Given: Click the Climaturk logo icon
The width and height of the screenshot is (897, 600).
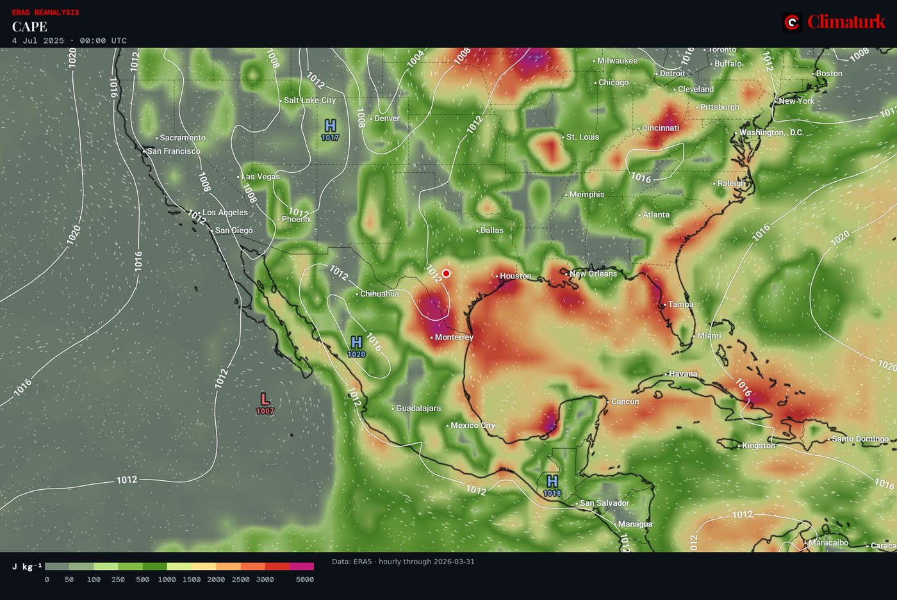Looking at the screenshot, I should (x=792, y=22).
